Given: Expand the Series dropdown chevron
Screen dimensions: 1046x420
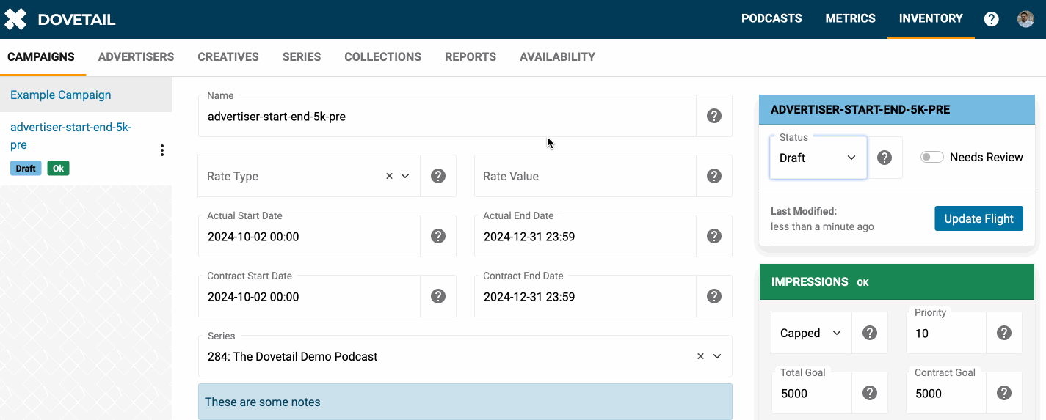Looking at the screenshot, I should coord(717,356).
